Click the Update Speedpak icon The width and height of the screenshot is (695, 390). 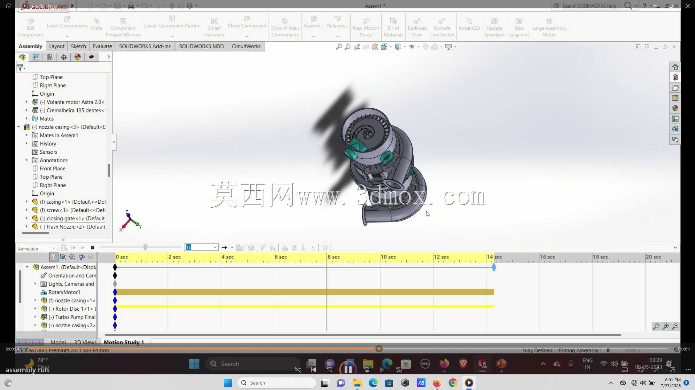pos(494,28)
